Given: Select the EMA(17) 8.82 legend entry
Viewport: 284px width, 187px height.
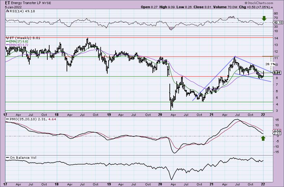Looking at the screenshot, I should pyautogui.click(x=17, y=41).
